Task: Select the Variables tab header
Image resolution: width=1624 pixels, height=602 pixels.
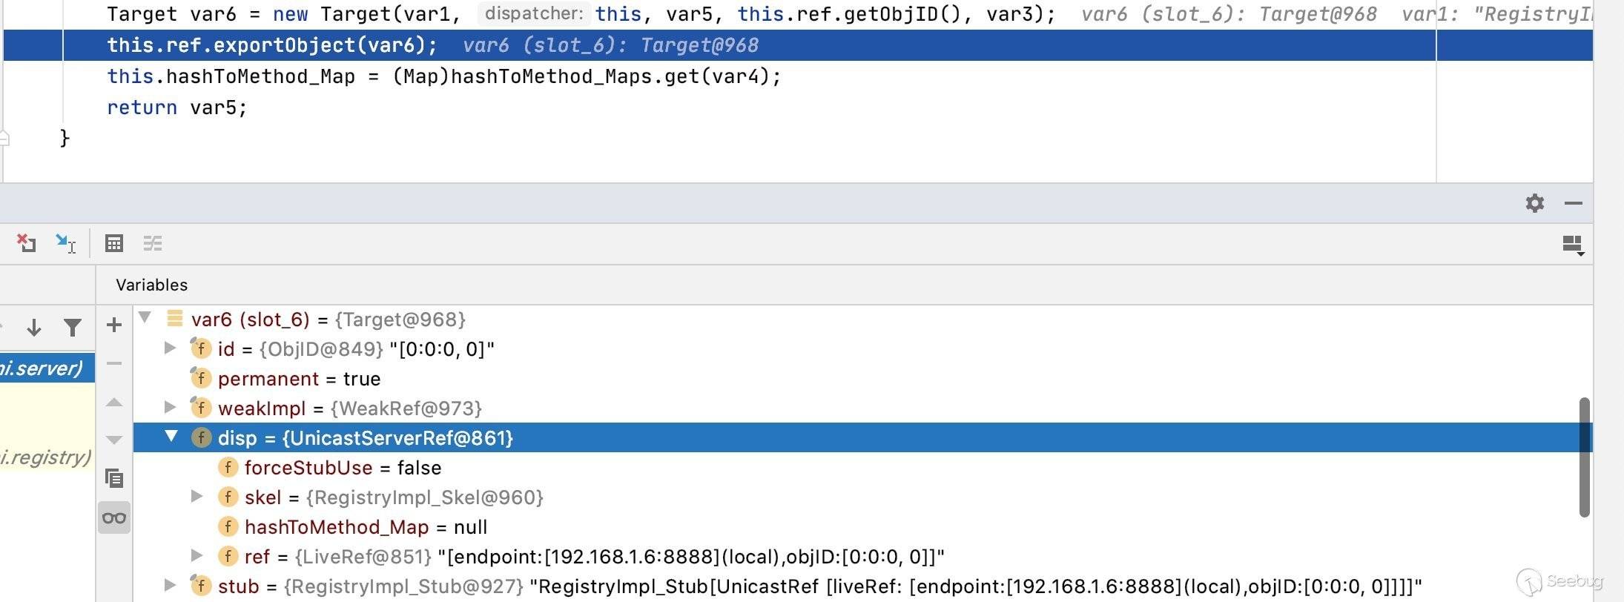Action: pos(151,285)
